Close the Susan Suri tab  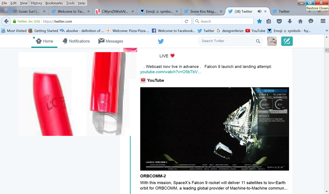coord(44,11)
